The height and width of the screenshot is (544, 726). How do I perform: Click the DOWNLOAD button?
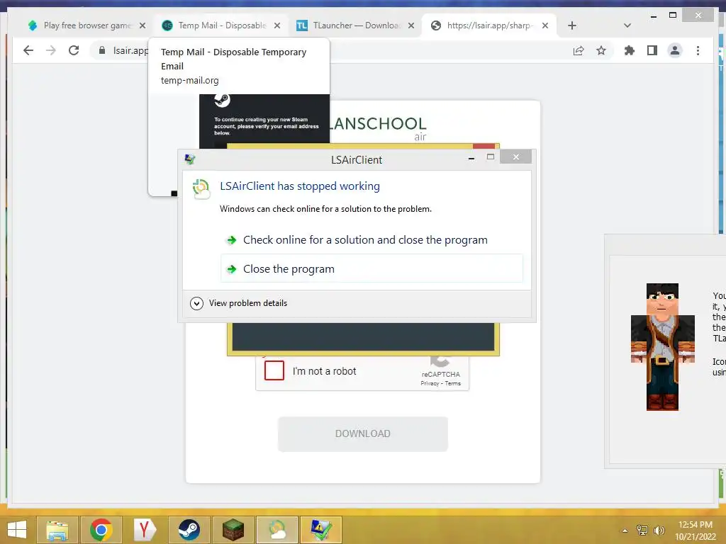362,433
